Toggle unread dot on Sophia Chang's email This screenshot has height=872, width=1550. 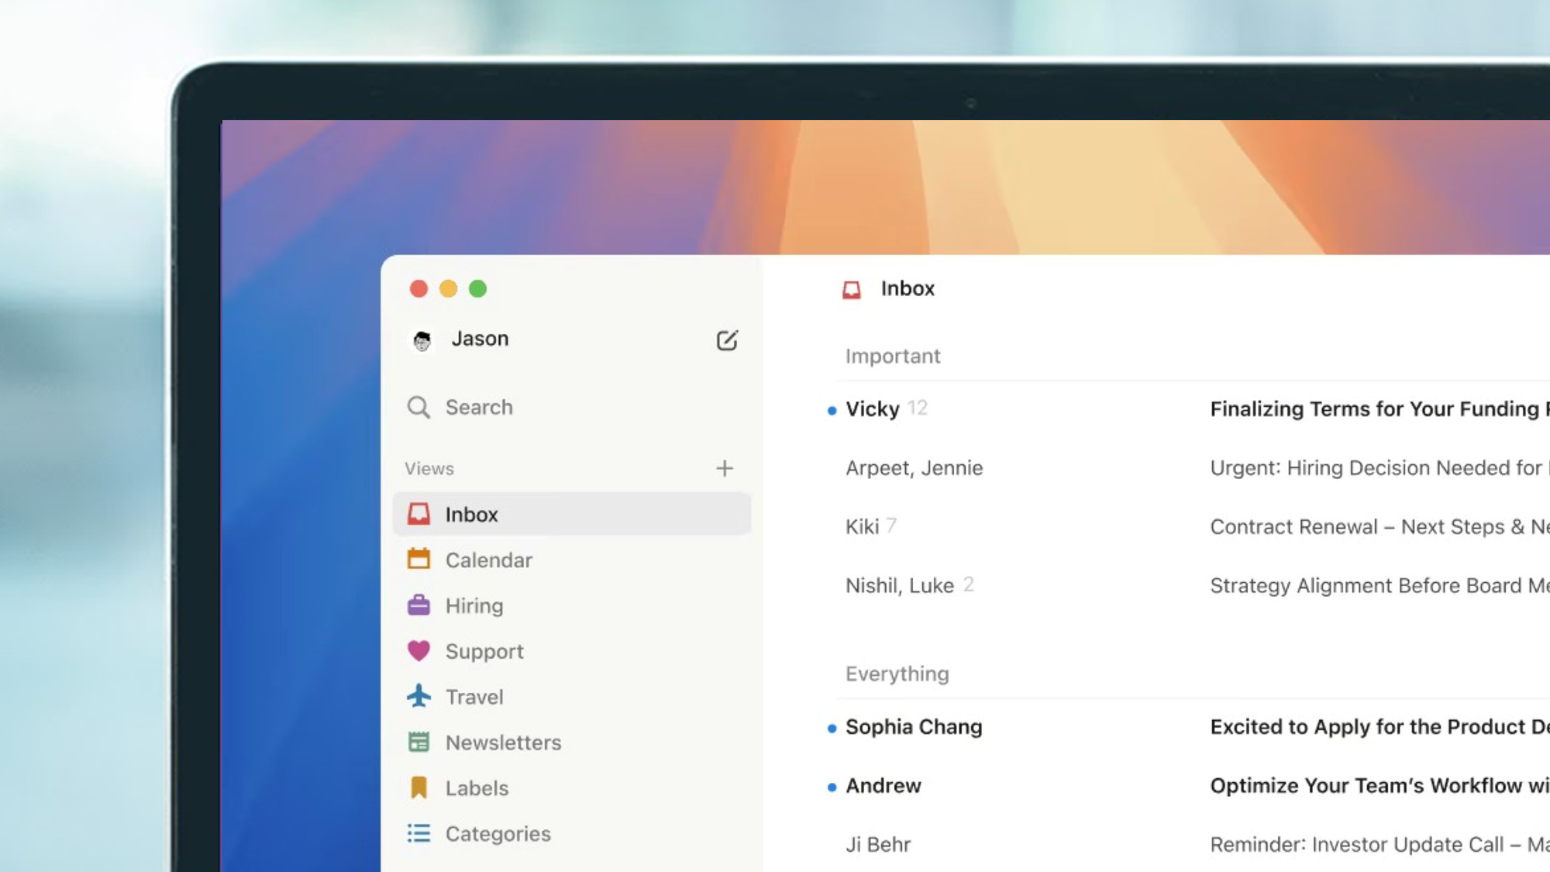pyautogui.click(x=831, y=727)
